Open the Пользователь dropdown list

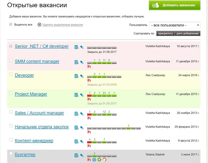pyautogui.click(x=175, y=25)
